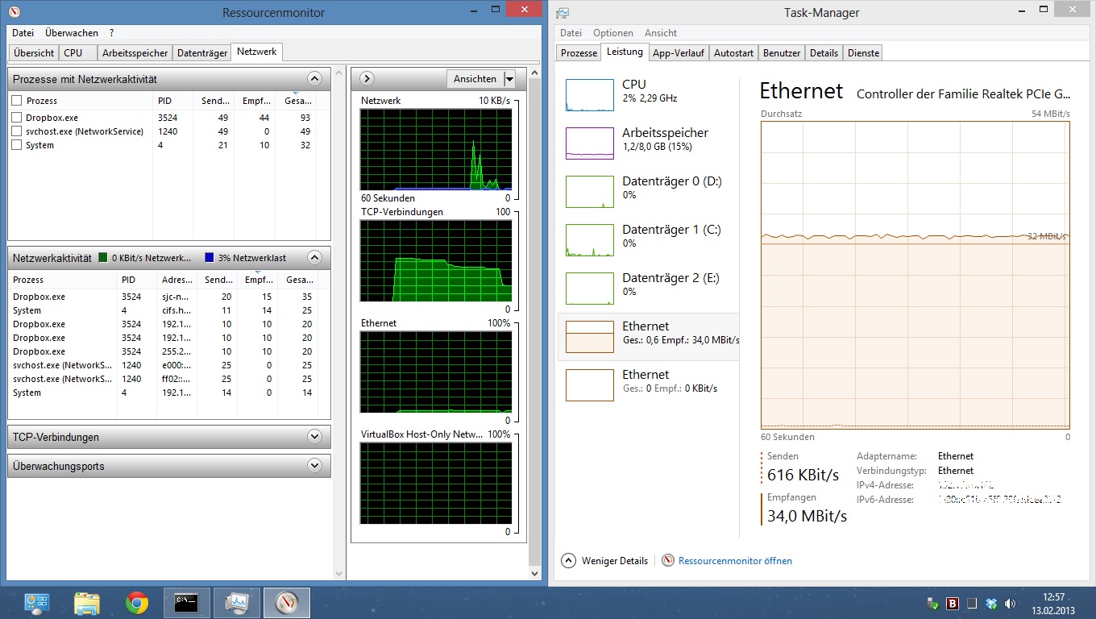Switch to the Übersicht tab
This screenshot has width=1096, height=619.
coord(34,52)
